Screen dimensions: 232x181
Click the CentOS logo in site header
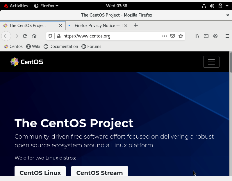[x=27, y=62]
